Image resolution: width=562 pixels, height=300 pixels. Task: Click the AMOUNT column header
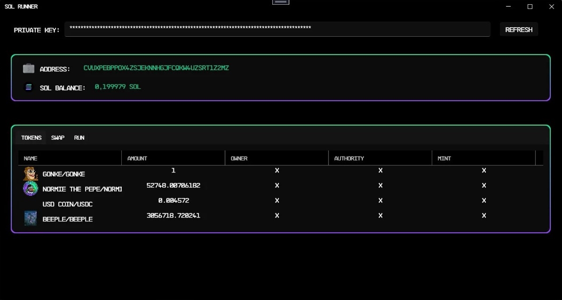click(137, 158)
